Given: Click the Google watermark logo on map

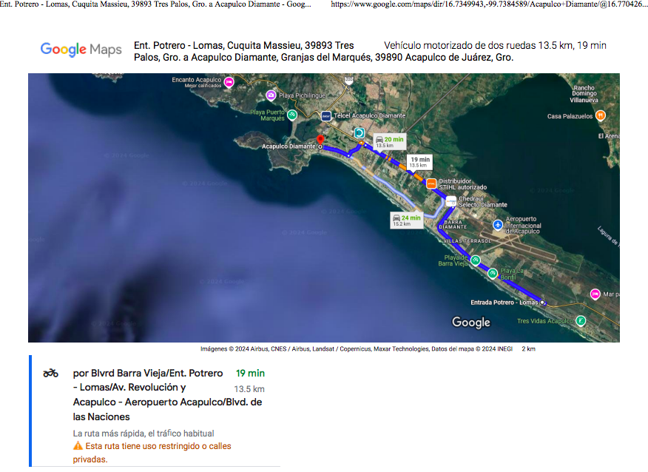Looking at the screenshot, I should click(471, 322).
